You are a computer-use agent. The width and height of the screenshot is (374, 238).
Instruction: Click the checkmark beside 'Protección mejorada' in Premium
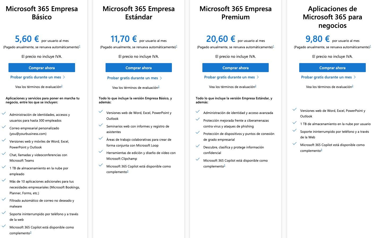pos(198,119)
